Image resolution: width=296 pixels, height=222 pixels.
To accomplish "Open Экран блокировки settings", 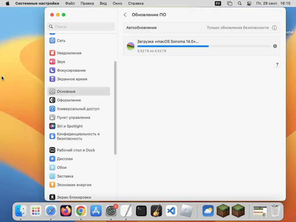I will pos(79,197).
